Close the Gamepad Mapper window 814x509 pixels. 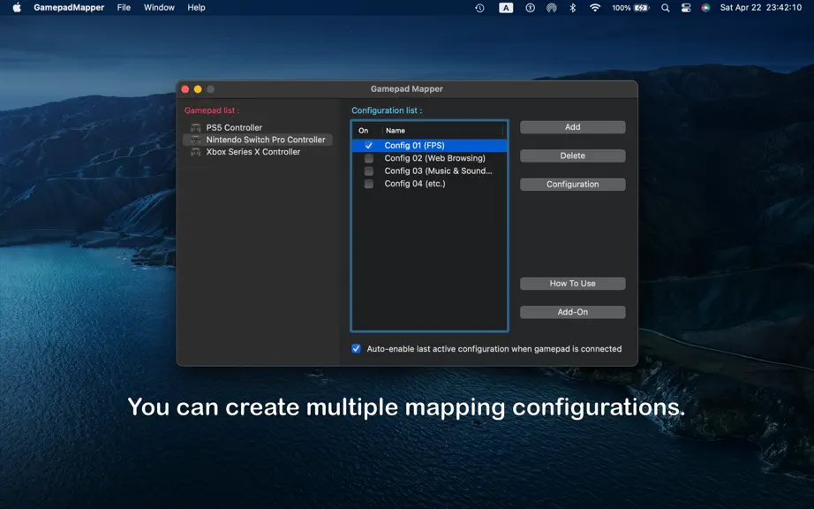[x=185, y=89]
